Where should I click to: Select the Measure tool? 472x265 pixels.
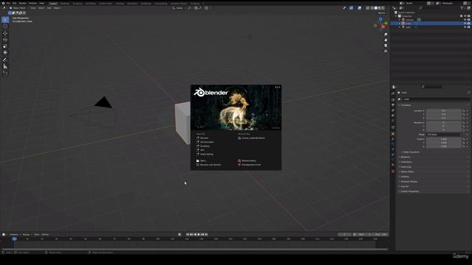[5, 66]
